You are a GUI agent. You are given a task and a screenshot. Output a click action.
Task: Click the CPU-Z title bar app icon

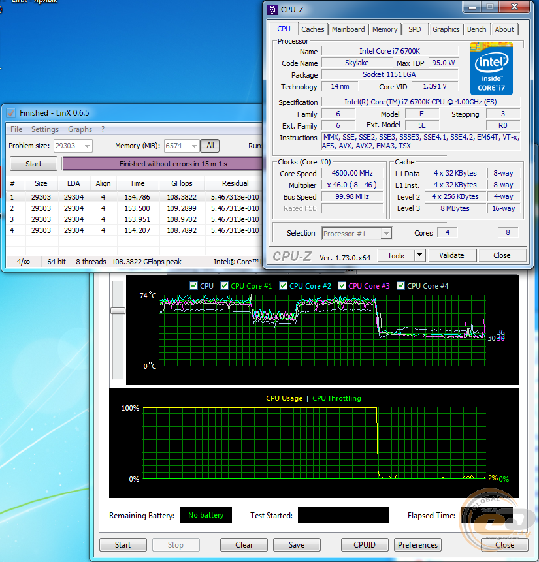(272, 10)
